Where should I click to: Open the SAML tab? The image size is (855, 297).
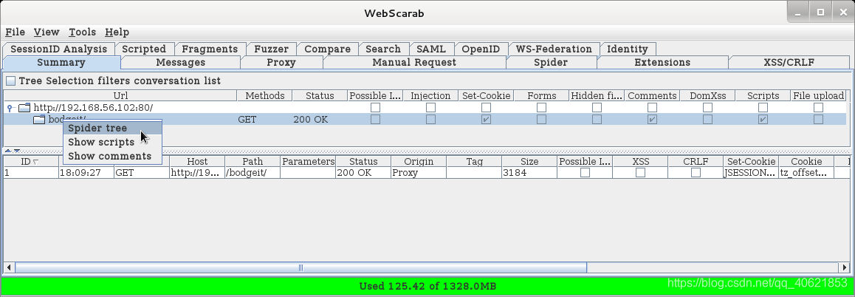(x=430, y=49)
